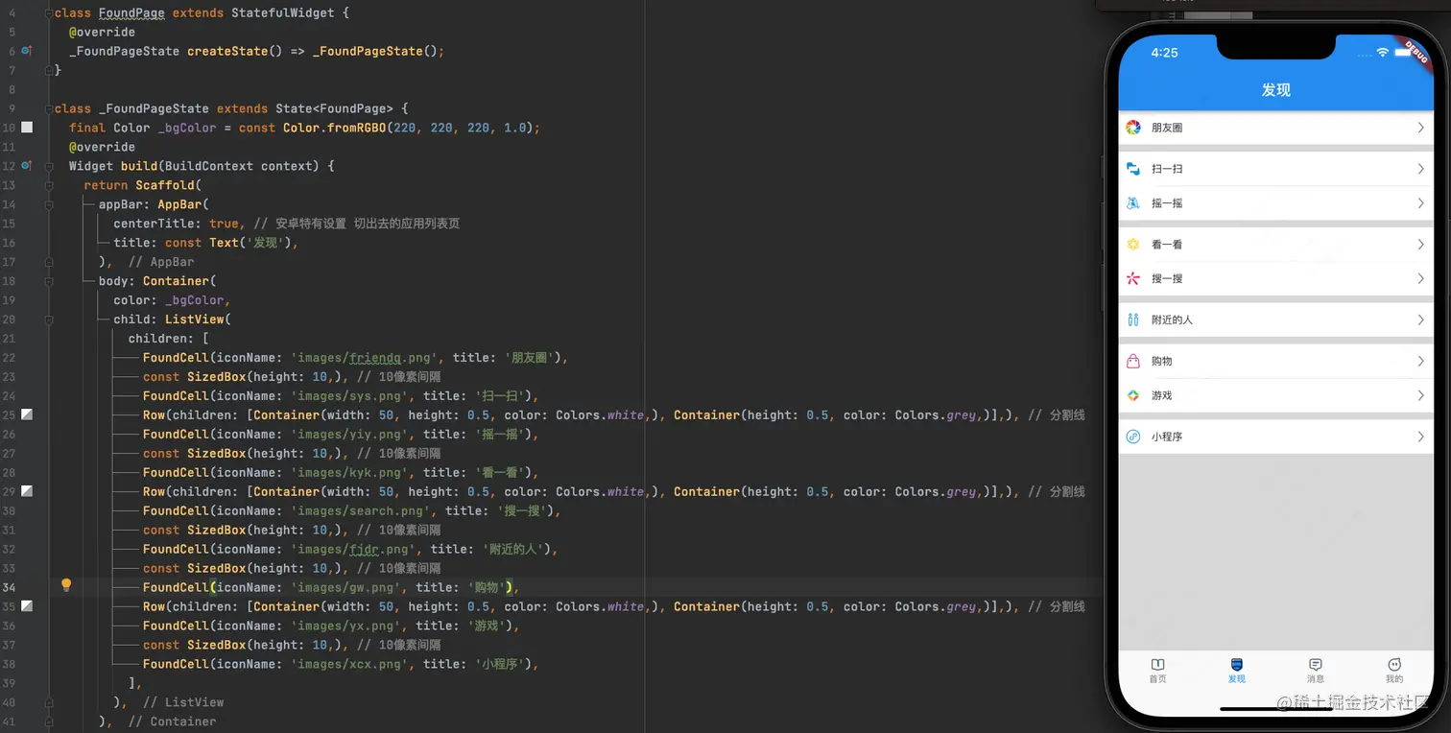Viewport: 1451px width, 733px height.
Task: Click the 购物 shopping bag icon
Action: 1133,361
